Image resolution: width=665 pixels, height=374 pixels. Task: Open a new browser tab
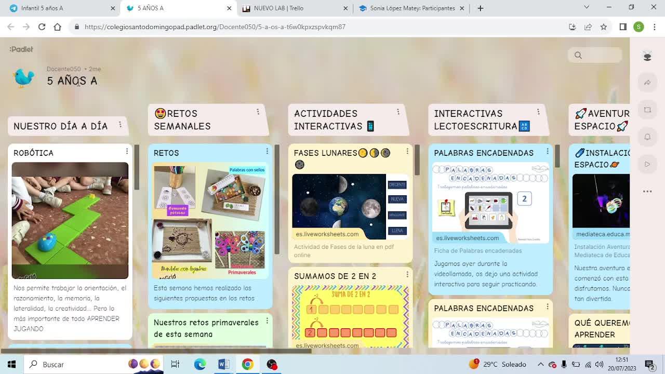[x=480, y=8]
